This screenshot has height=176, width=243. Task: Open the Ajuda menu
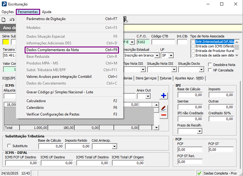(x=47, y=12)
